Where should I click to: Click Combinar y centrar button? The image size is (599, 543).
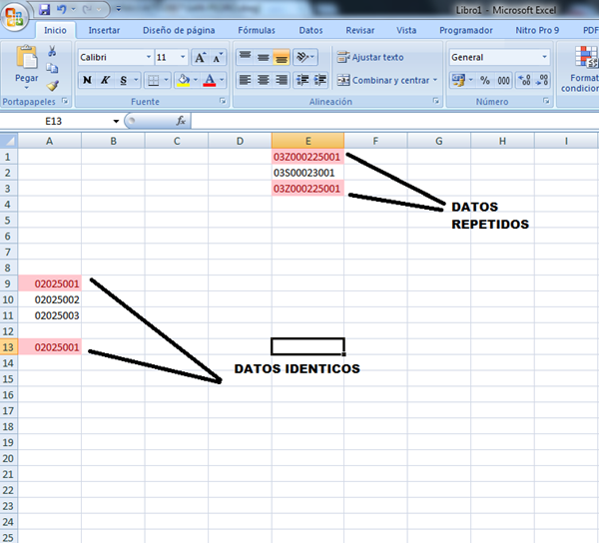pos(383,80)
